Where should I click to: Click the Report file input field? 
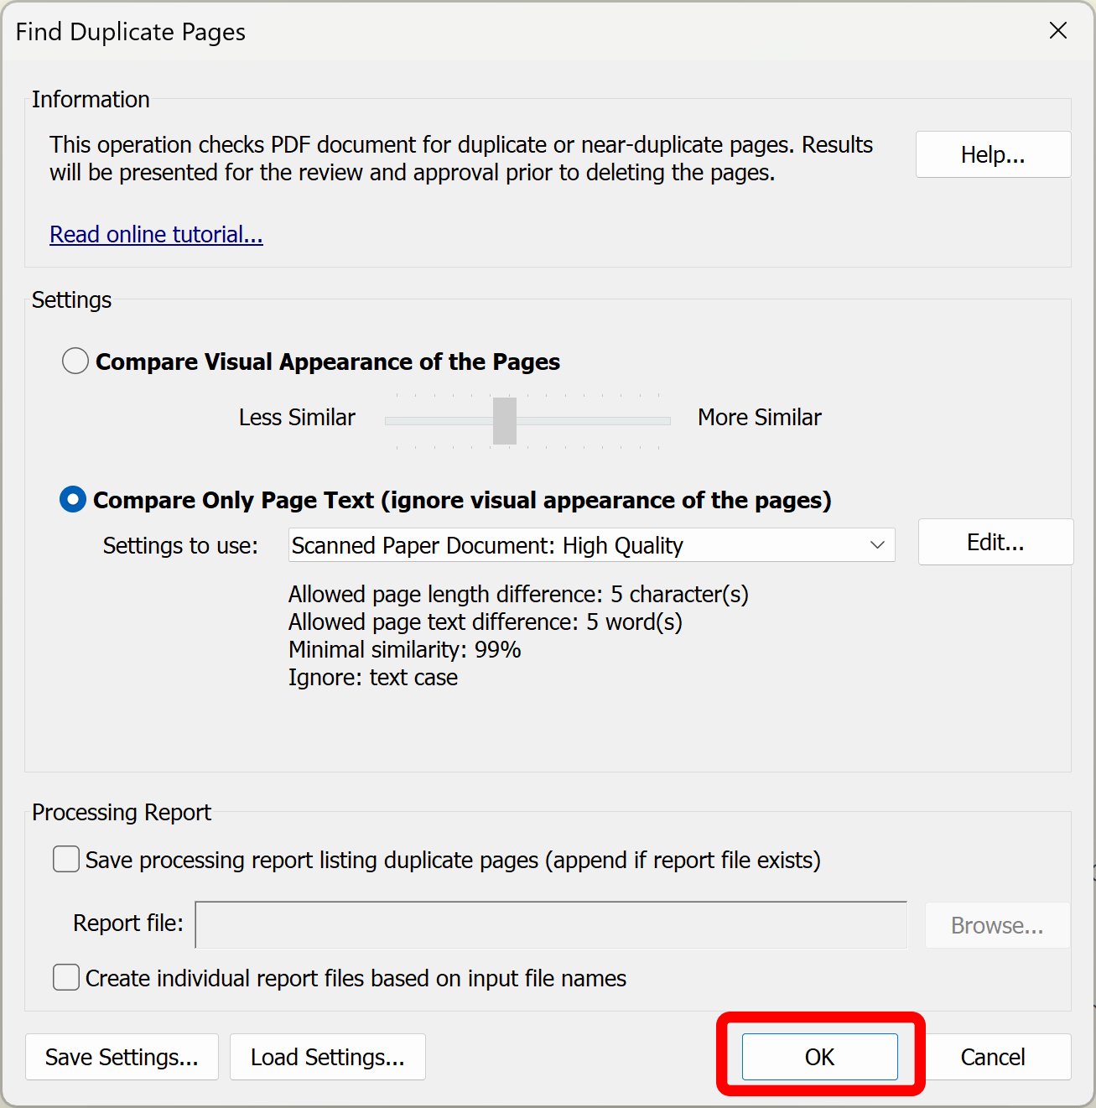551,925
